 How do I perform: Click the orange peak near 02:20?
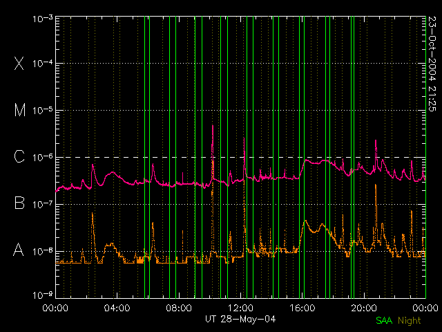click(93, 213)
